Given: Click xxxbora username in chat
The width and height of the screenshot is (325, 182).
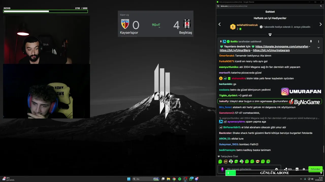Looking at the screenshot, I should [224, 90].
